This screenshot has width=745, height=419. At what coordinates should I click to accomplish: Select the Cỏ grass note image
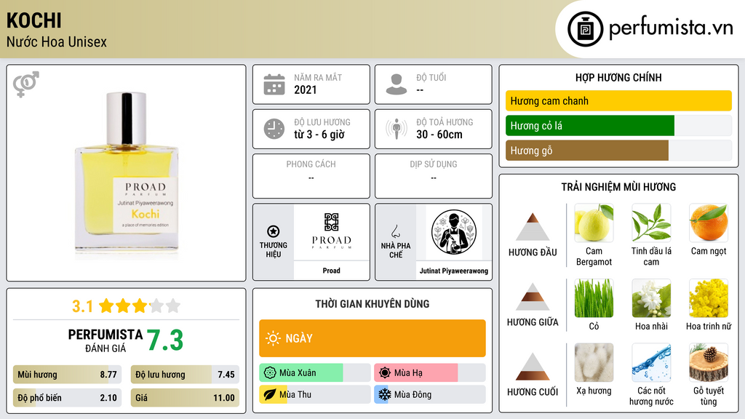(x=594, y=298)
